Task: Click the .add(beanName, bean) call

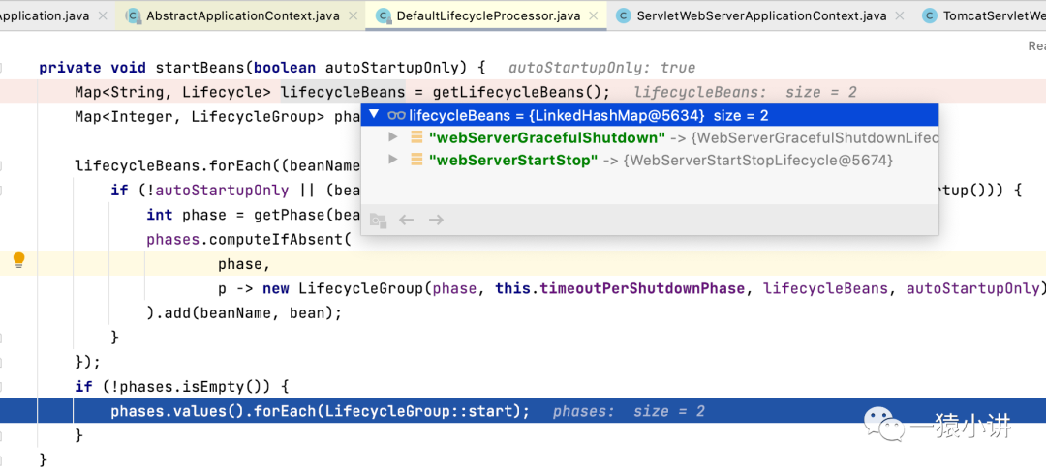Action: coord(244,312)
